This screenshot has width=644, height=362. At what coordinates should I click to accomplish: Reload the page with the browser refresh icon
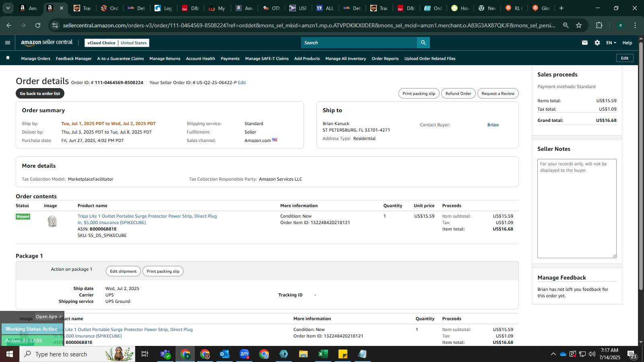pos(38,25)
